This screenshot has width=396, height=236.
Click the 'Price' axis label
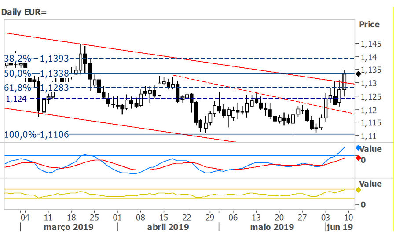pyautogui.click(x=369, y=25)
